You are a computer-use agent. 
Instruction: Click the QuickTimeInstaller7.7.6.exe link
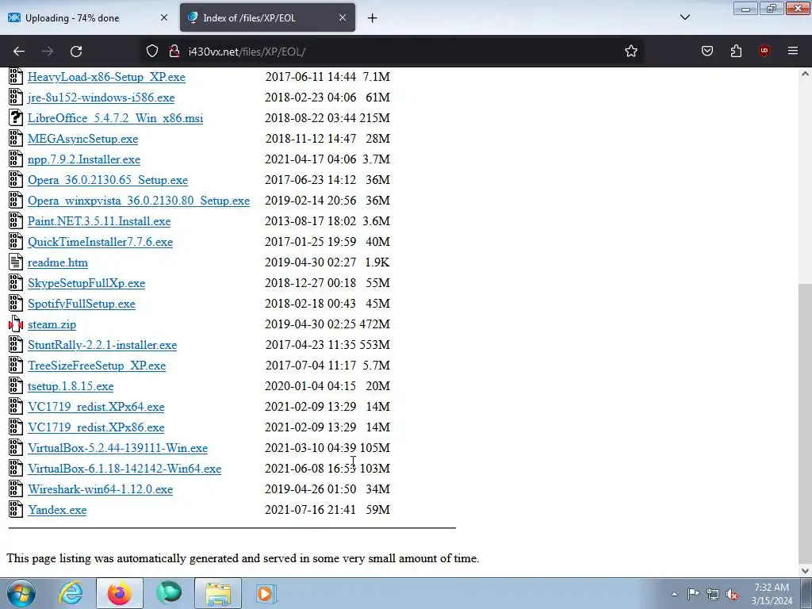(100, 242)
